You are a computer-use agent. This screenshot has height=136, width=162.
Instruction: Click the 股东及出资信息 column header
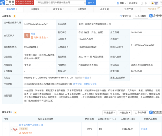[45, 119]
